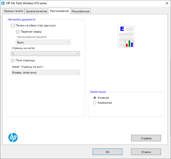Image resolution: width=171 pixels, height=159 pixels.
Task: Click the 'Расположение буклета:' label
Action: click(32, 37)
